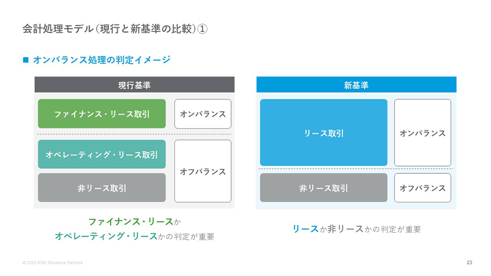Click the teal オペレーティング・リース取引 box
The image size is (491, 276).
[x=102, y=154]
